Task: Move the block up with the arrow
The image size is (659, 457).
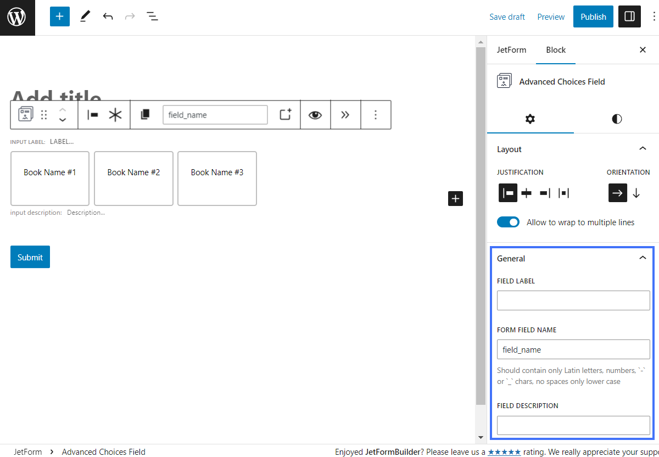Action: point(63,110)
